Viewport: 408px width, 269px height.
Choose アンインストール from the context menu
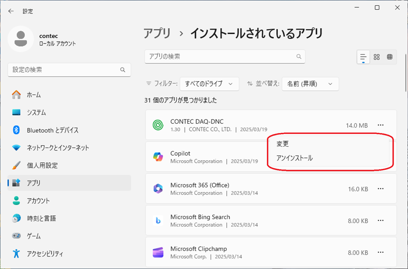pyautogui.click(x=295, y=158)
